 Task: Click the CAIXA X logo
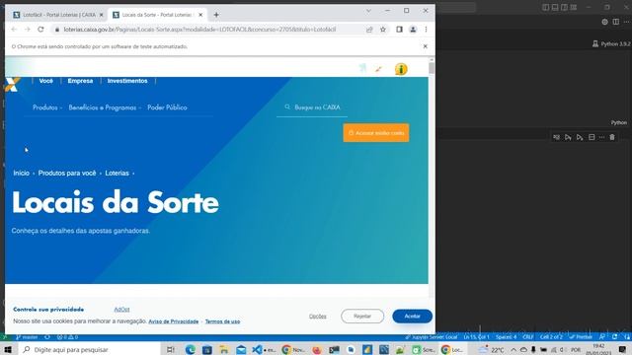(x=12, y=84)
